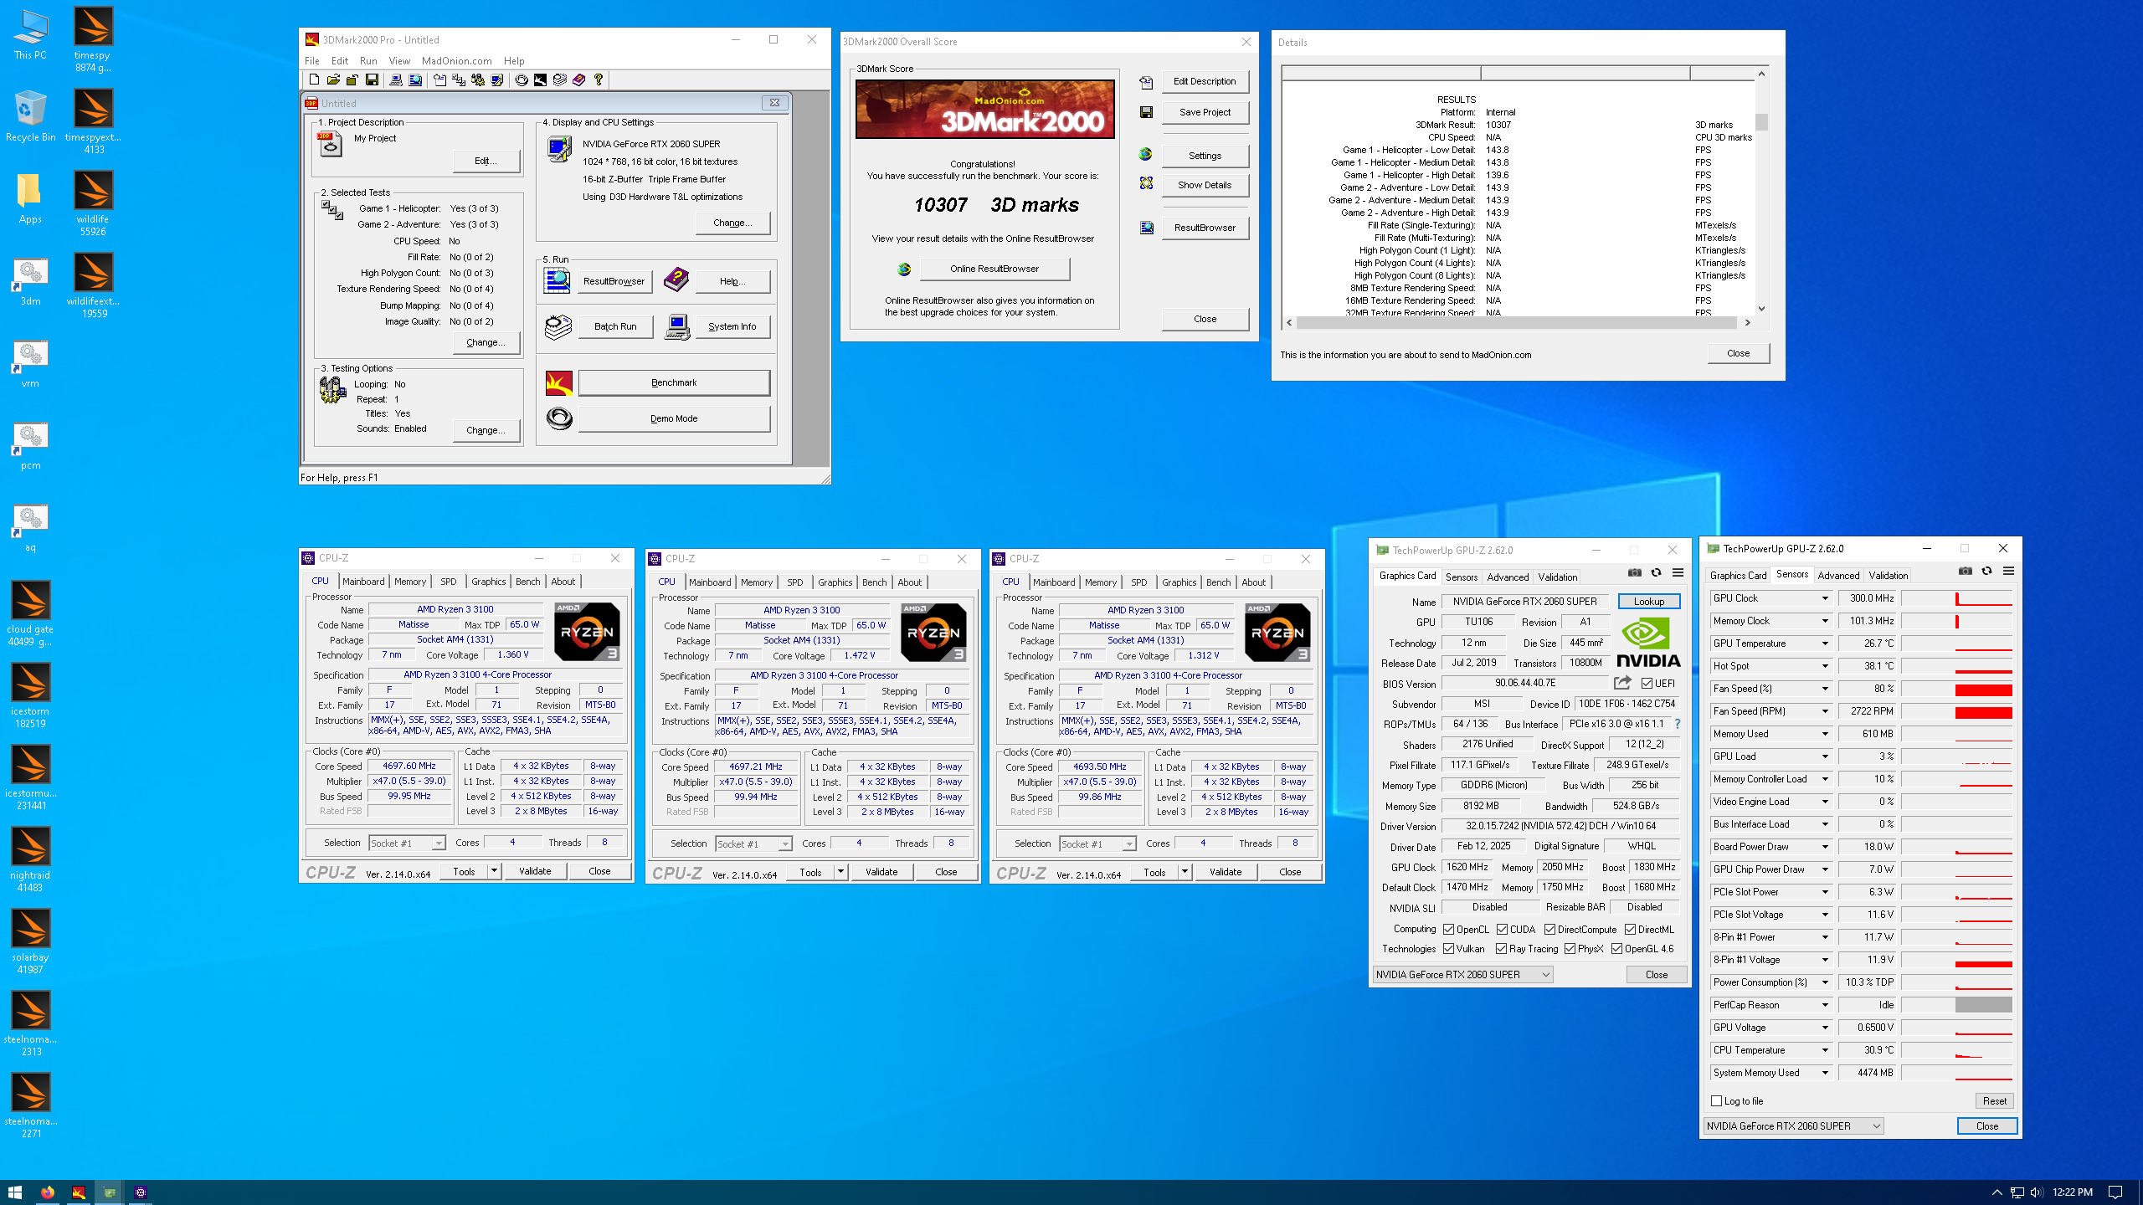This screenshot has height=1205, width=2143.
Task: Toggle the Vulkan checkbox
Action: click(x=1448, y=949)
